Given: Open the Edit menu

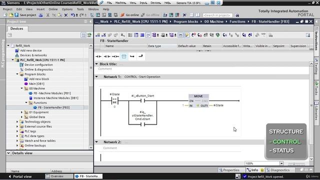Looking at the screenshot, I should tap(19, 9).
